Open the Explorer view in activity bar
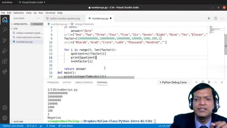This screenshot has width=227, height=128. [5, 20]
